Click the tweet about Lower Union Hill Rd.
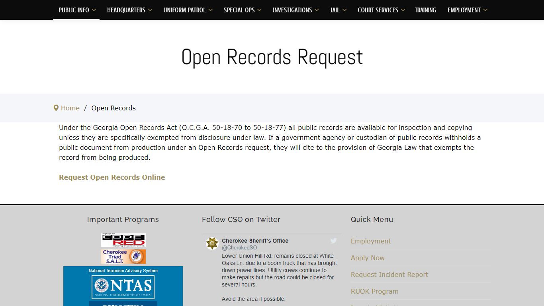Image resolution: width=544 pixels, height=306 pixels. coord(279,270)
